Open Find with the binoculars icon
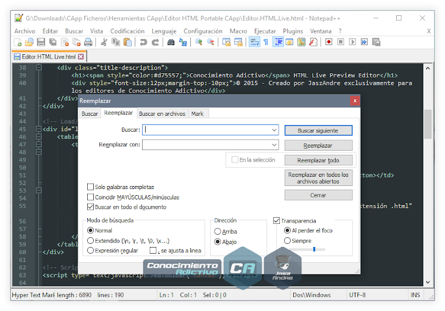The width and height of the screenshot is (445, 311). [x=171, y=42]
